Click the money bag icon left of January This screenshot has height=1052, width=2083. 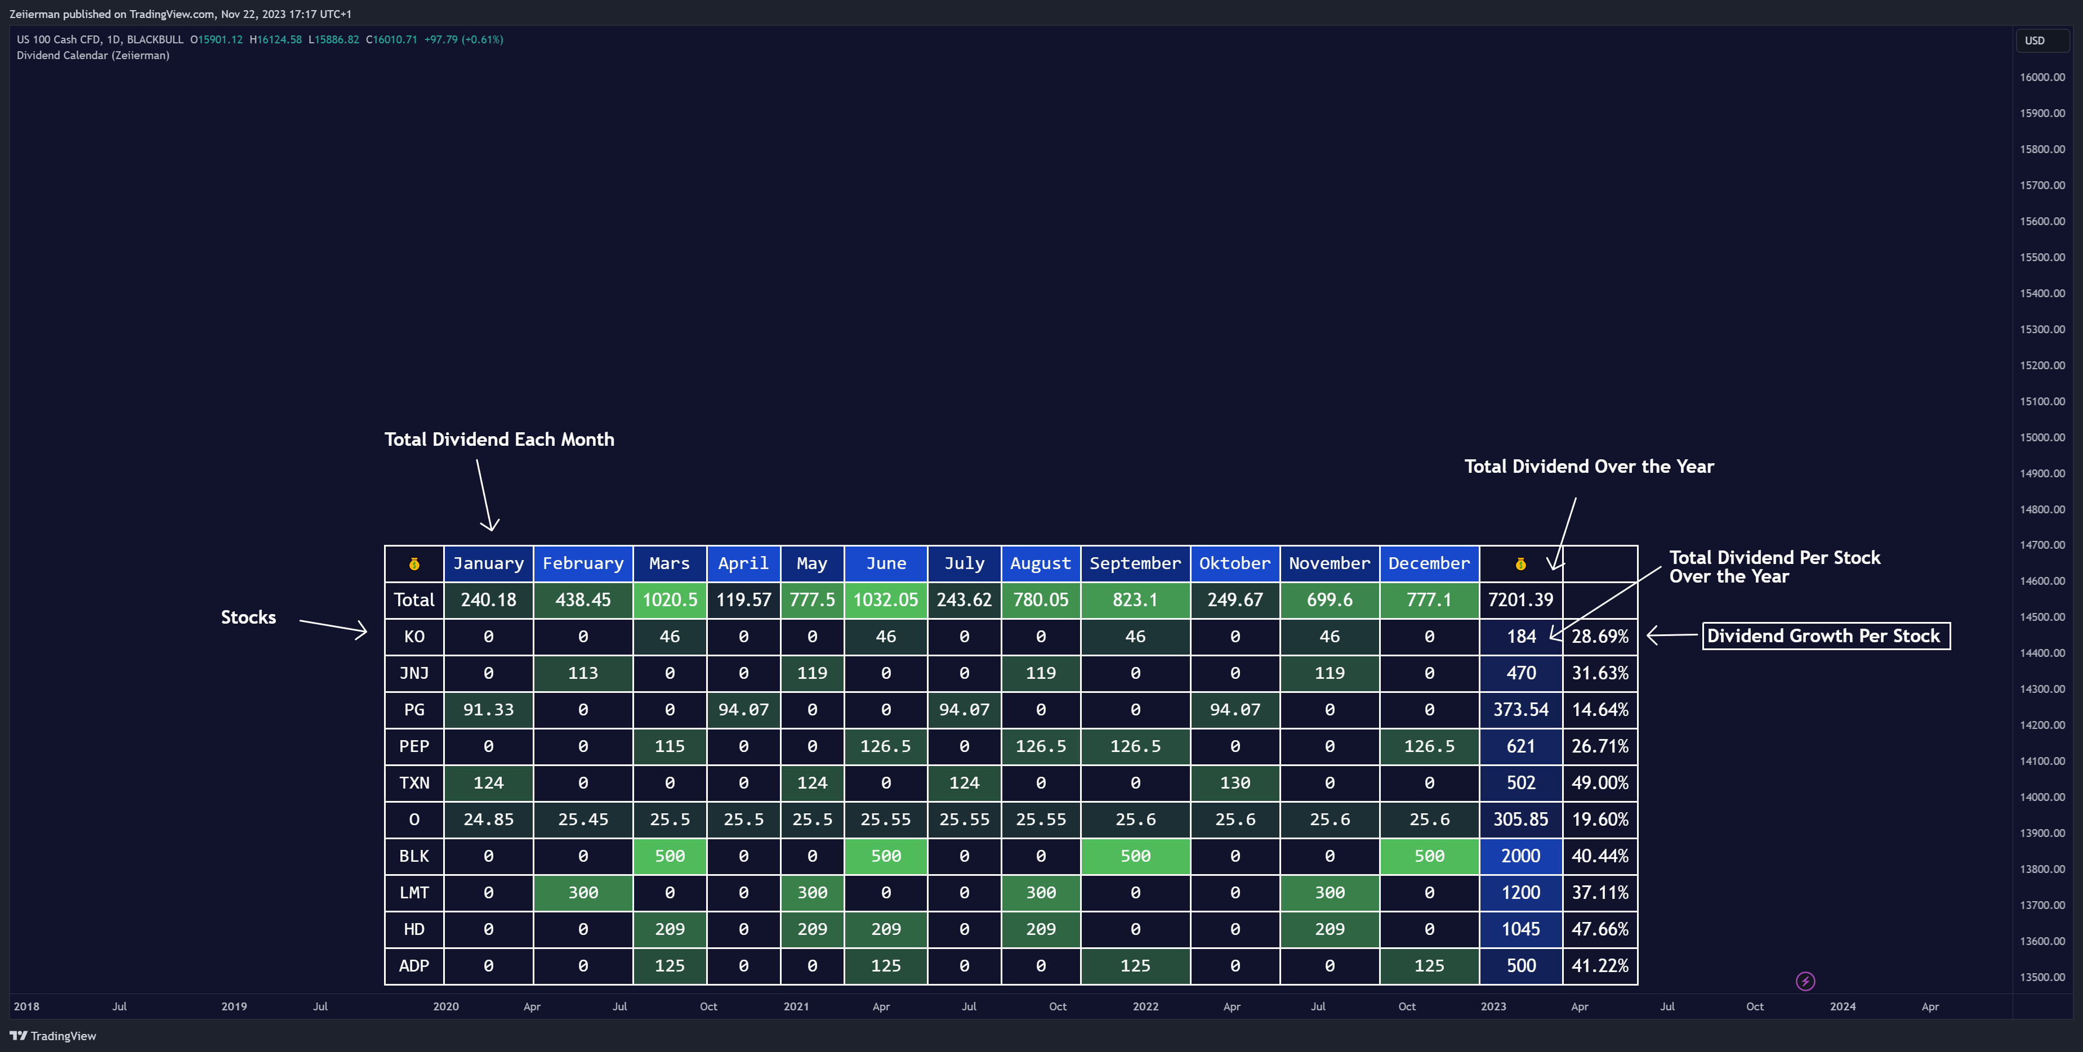(414, 564)
